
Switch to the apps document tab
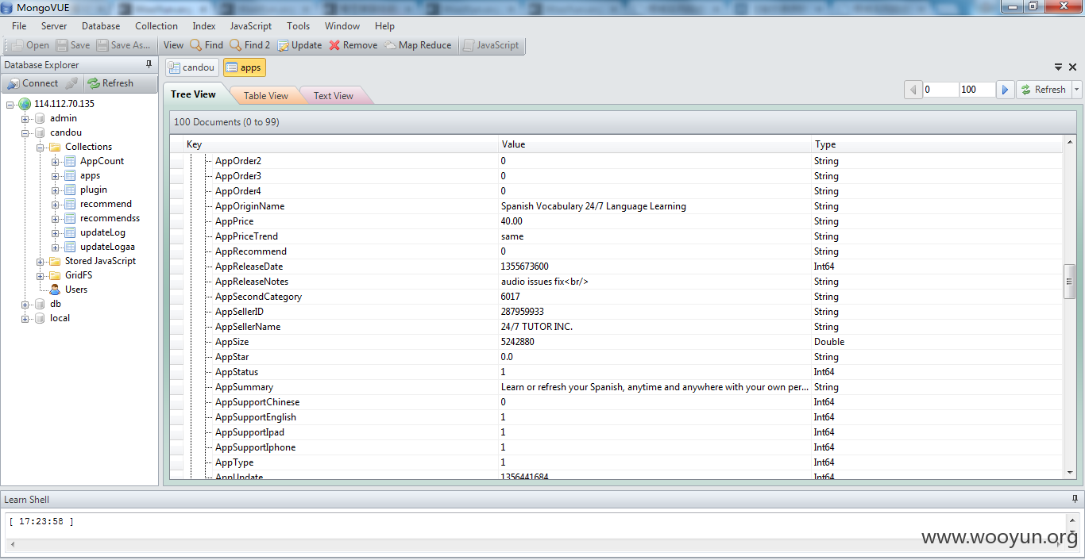[244, 67]
